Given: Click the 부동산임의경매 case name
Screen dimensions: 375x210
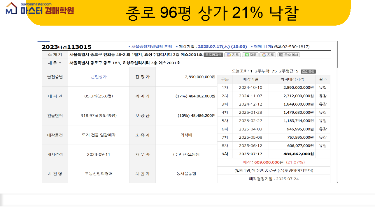Looking at the screenshot, I should coord(99,174).
